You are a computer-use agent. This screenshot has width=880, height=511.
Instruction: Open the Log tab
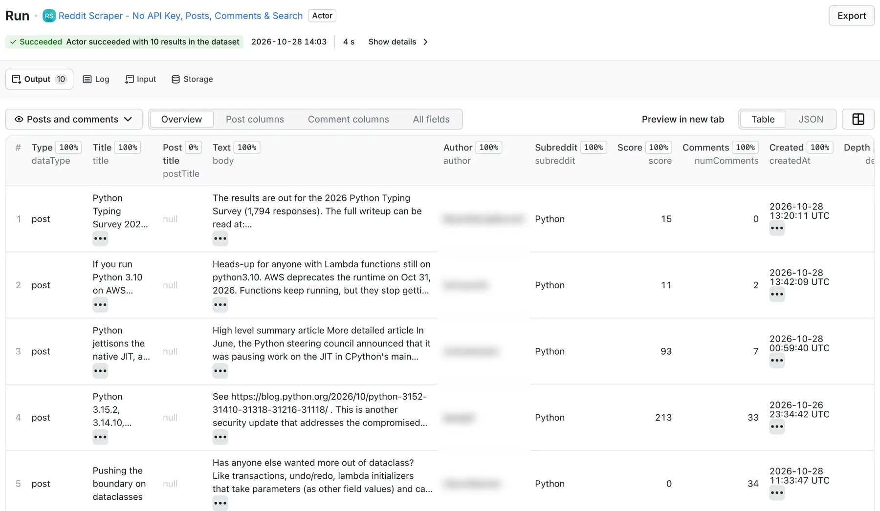tap(96, 79)
